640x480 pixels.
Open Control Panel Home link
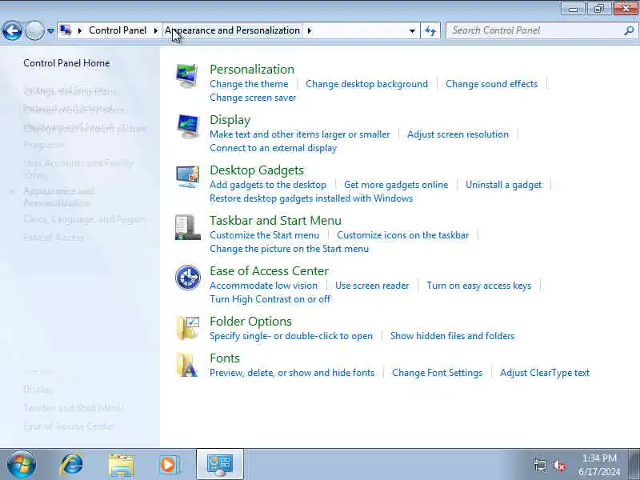coord(66,63)
